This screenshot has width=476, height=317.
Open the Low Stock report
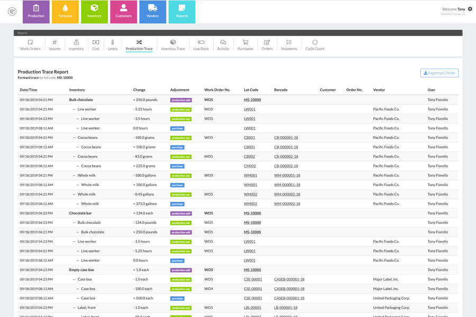tap(201, 45)
